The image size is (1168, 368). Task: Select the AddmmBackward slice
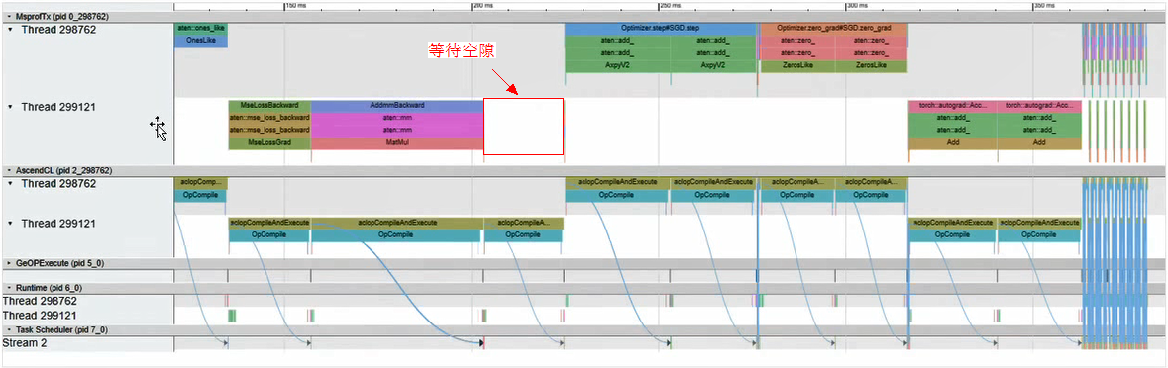click(x=397, y=106)
